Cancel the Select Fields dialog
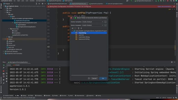Screen dimensions: 178x100 [x=94, y=78]
